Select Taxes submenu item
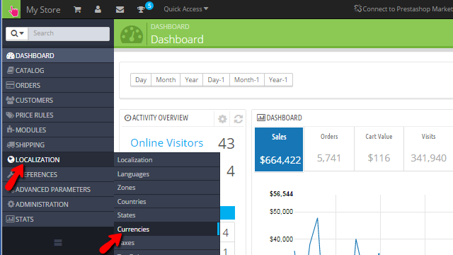 (x=167, y=243)
